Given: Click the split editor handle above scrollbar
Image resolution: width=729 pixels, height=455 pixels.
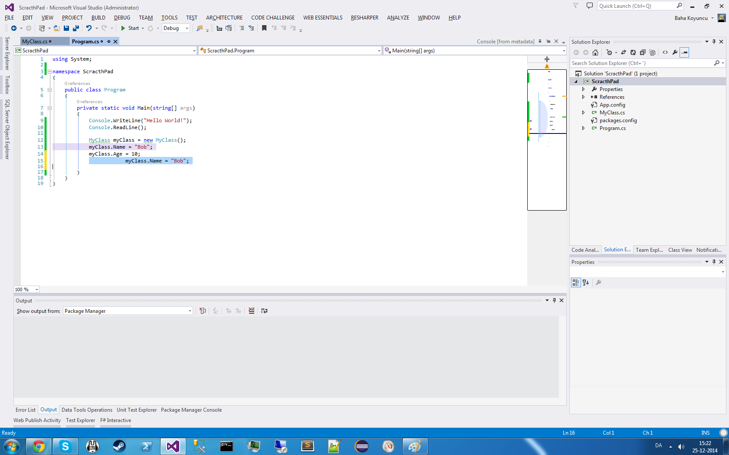Looking at the screenshot, I should 547,59.
